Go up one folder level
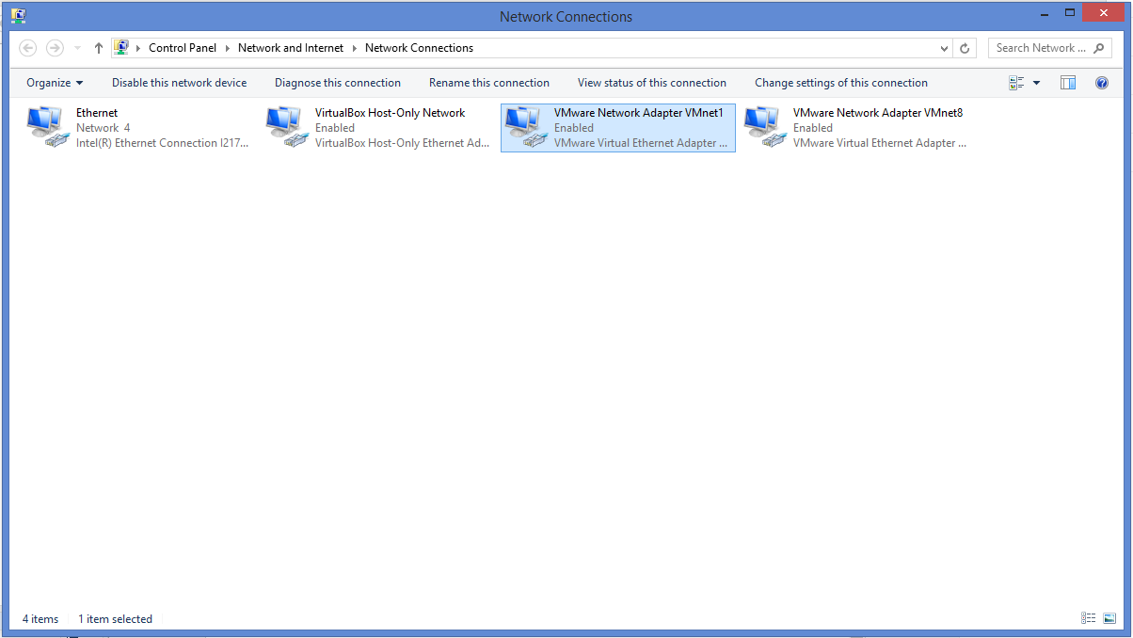Image resolution: width=1133 pixels, height=638 pixels. point(99,48)
